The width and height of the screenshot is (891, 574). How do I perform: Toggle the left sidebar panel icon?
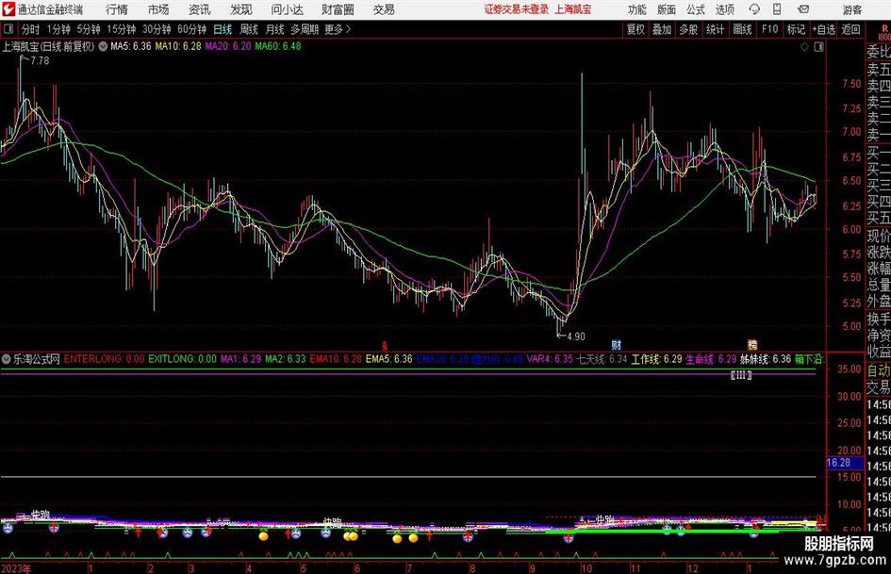(x=8, y=29)
